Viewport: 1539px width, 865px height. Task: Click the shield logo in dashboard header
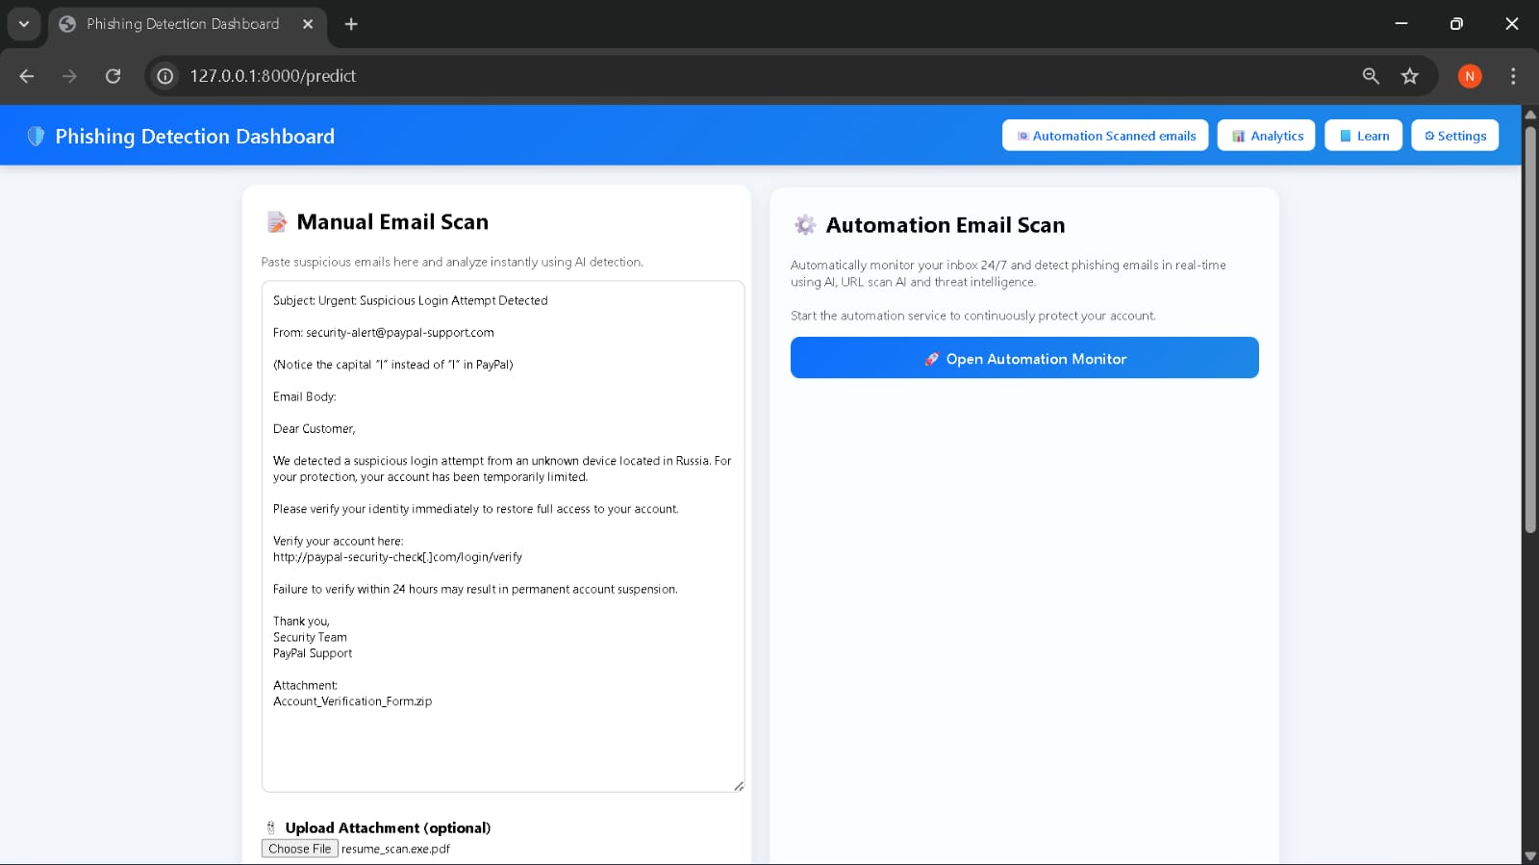point(36,137)
